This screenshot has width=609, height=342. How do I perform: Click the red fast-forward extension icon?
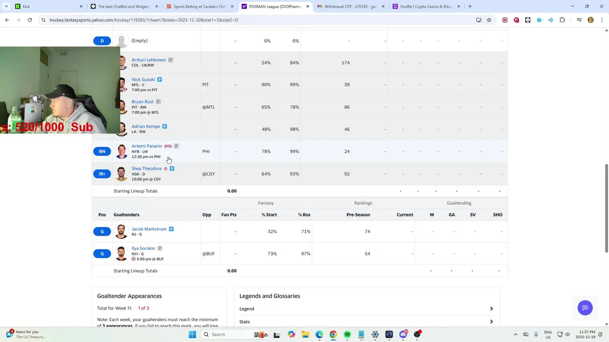click(505, 20)
